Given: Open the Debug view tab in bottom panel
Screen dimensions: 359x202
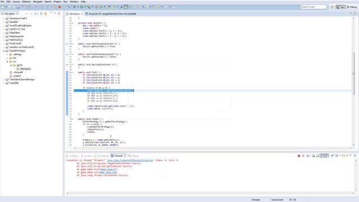Looking at the screenshot, I should click(134, 156).
